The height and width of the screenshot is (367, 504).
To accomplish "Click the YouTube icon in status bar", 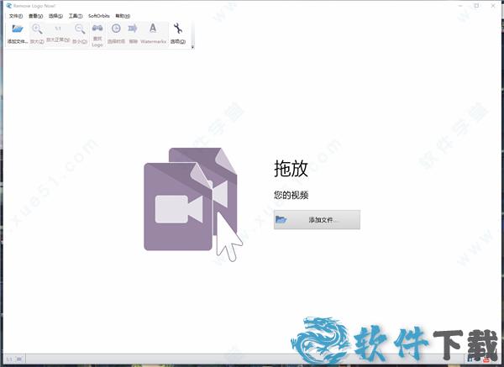I will [x=486, y=359].
